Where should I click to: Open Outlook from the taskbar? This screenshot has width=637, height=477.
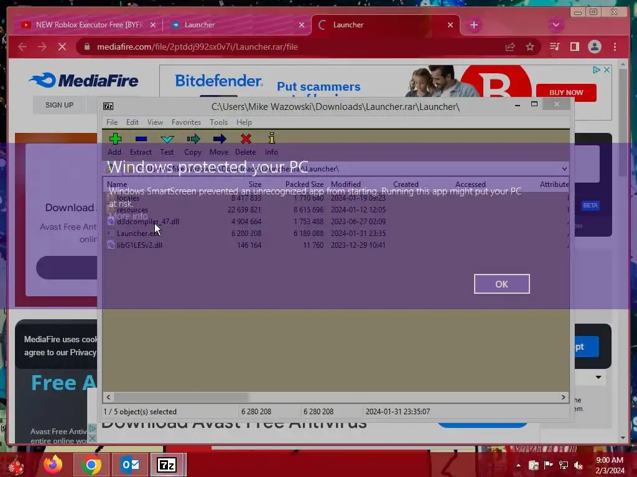click(x=130, y=465)
